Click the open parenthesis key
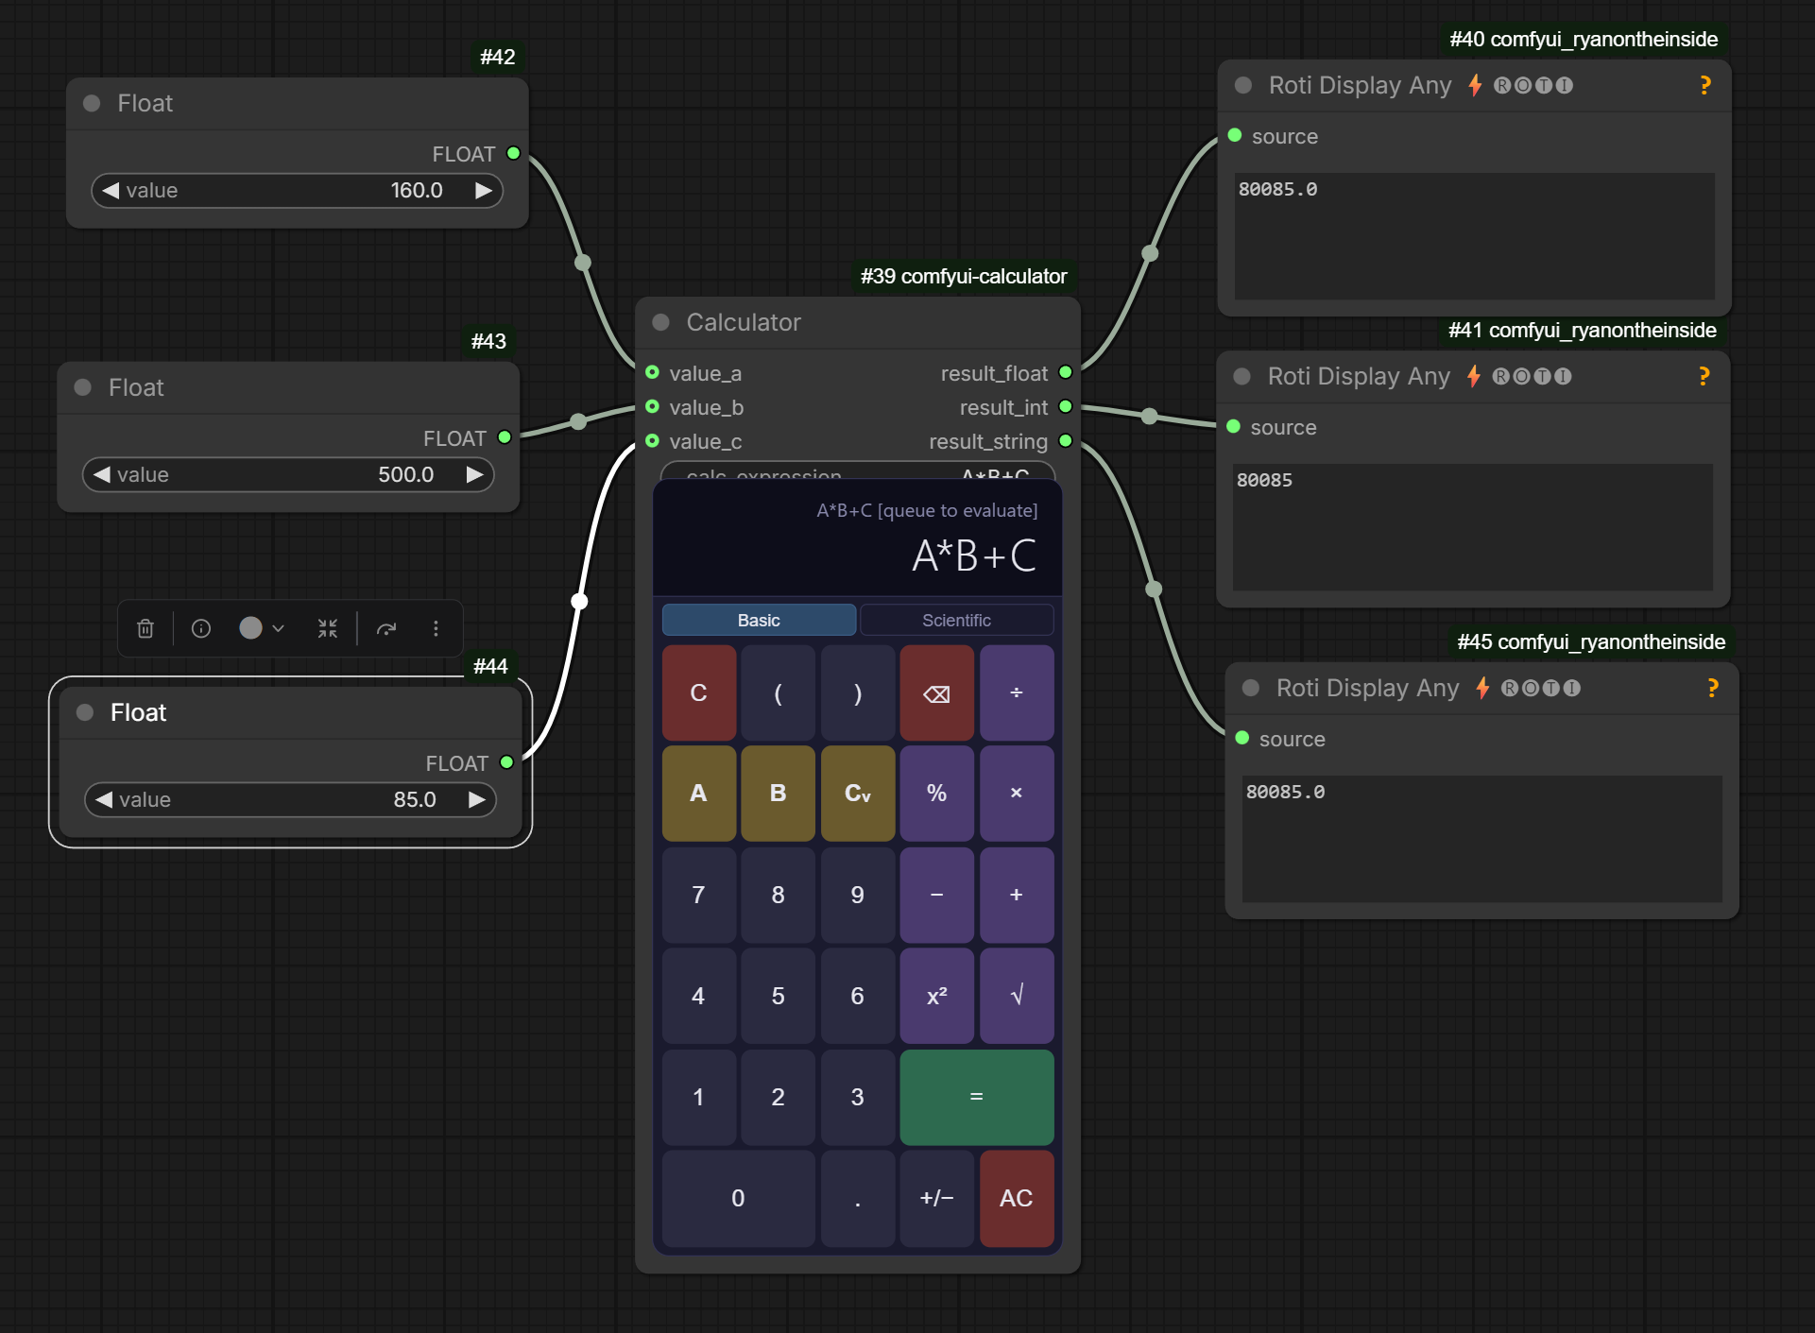Image resolution: width=1815 pixels, height=1333 pixels. (778, 693)
